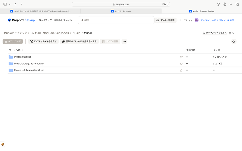
Task: Open the more actions ellipsis button
Action: tap(124, 41)
